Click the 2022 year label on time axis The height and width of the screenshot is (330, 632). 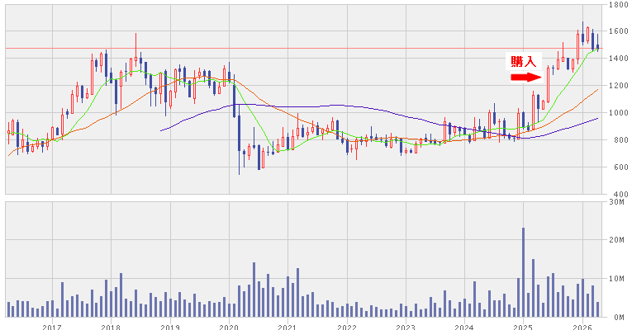[x=346, y=326]
